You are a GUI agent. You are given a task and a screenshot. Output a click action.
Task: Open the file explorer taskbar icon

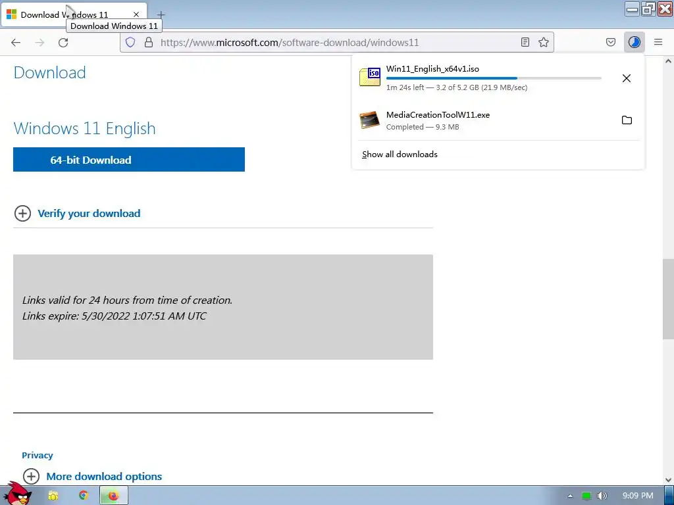[x=53, y=496]
